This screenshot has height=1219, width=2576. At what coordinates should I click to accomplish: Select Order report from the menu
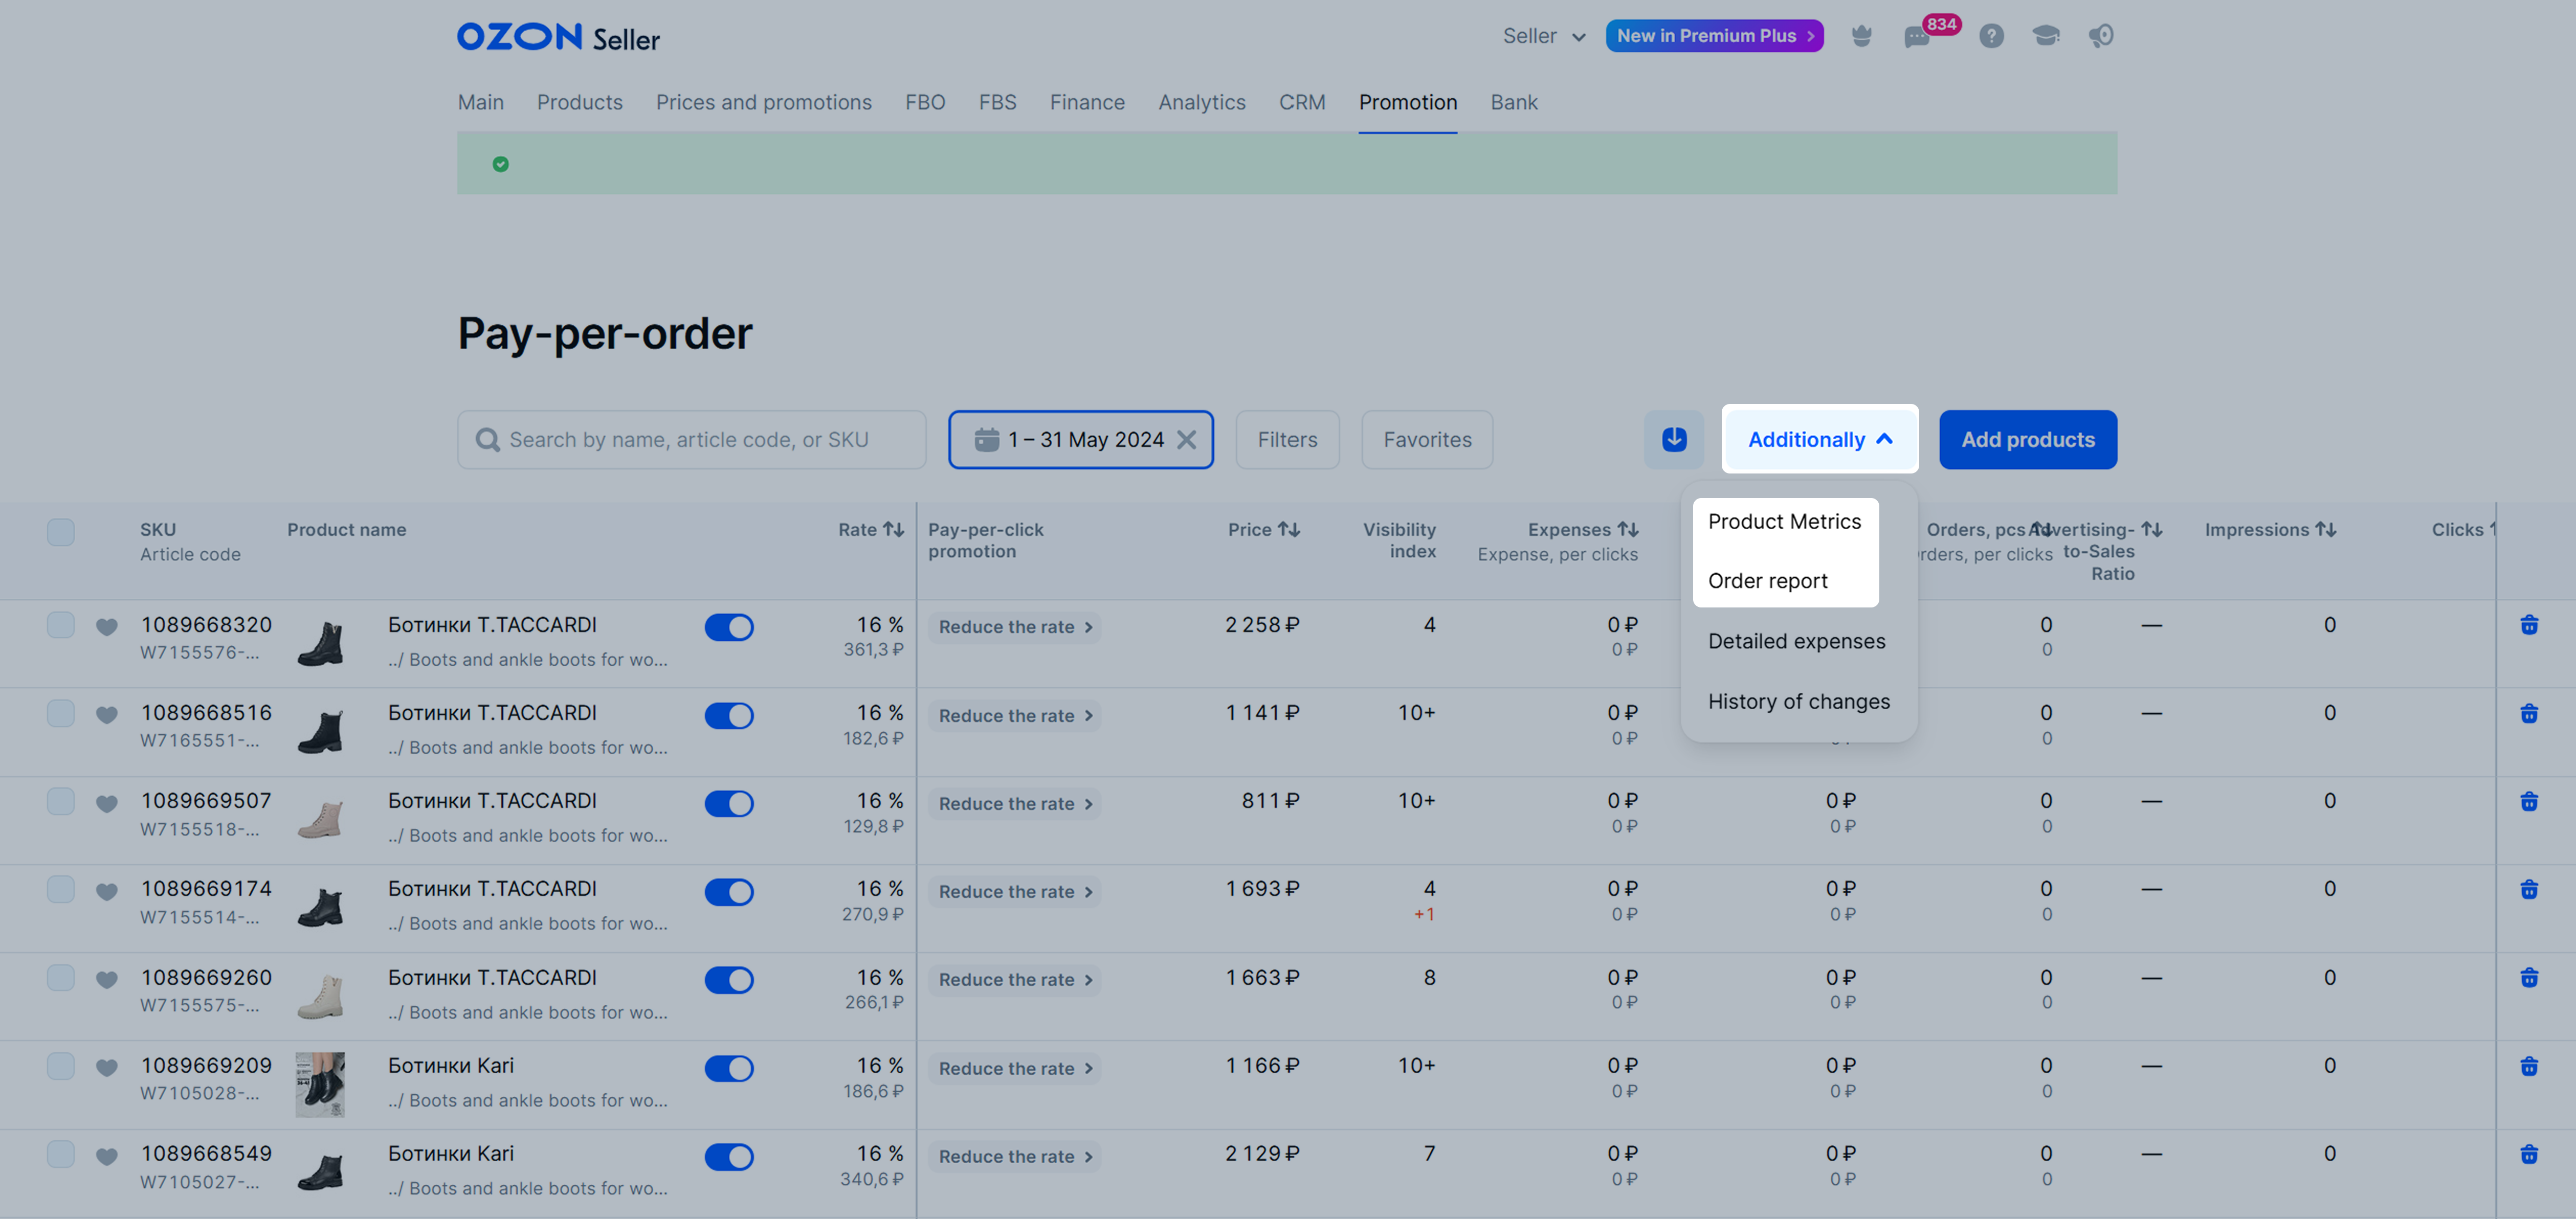(1767, 581)
